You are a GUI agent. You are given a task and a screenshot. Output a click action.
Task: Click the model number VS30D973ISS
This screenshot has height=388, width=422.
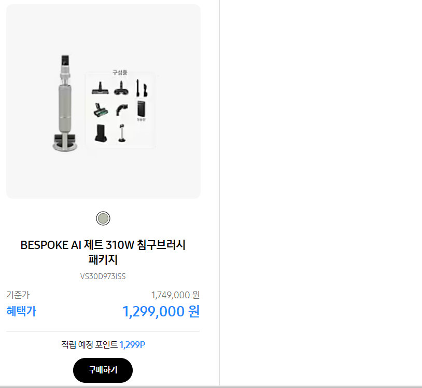tap(103, 276)
